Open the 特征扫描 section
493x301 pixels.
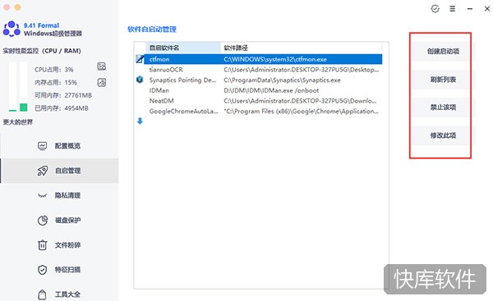(59, 270)
